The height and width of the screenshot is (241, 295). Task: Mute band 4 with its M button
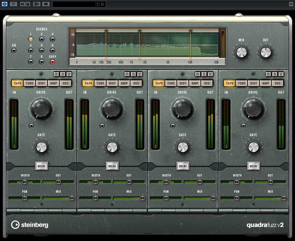[268, 74]
